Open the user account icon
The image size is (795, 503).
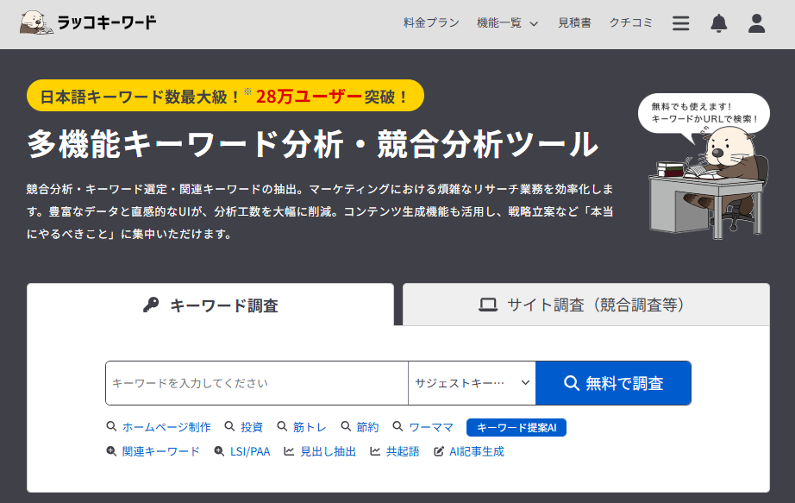(756, 23)
